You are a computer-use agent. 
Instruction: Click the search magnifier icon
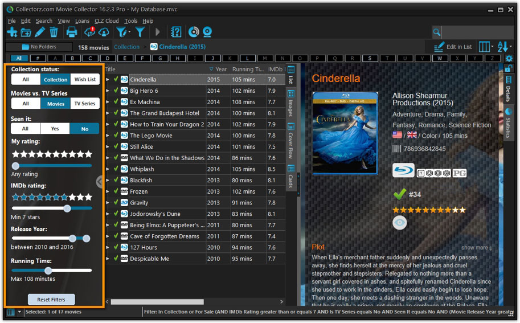(x=437, y=32)
